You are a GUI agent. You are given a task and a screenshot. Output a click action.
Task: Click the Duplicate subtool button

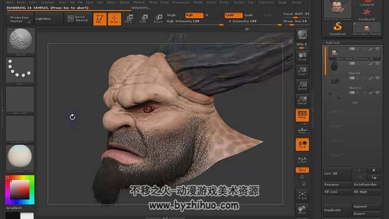tap(338, 210)
